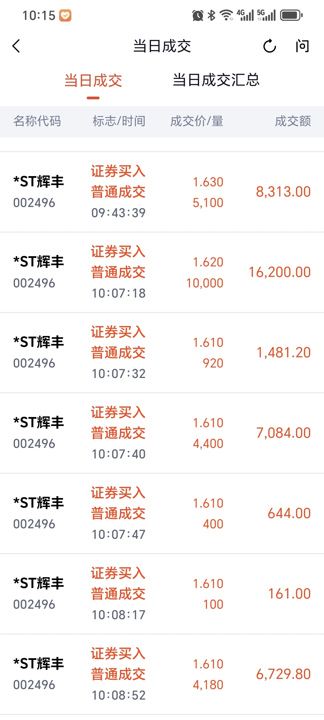Viewport: 324px width, 720px height.
Task: Open the 7,084.00 trade entry
Action: [x=162, y=433]
